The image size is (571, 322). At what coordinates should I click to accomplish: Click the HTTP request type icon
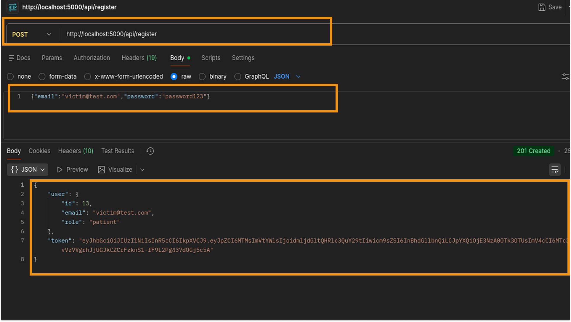tap(12, 7)
